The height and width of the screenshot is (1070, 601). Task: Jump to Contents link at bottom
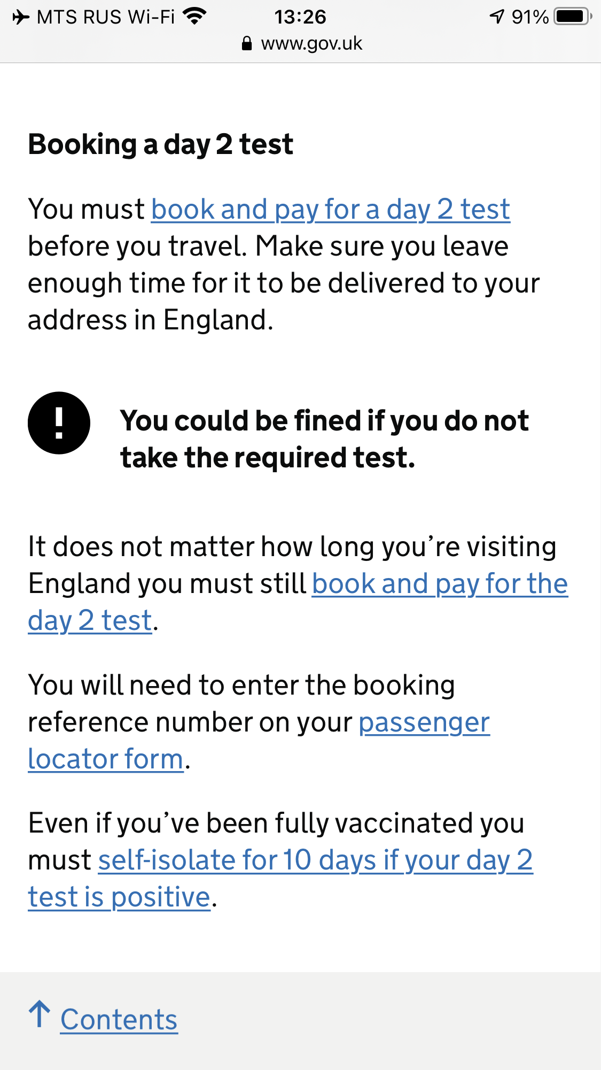click(119, 1020)
